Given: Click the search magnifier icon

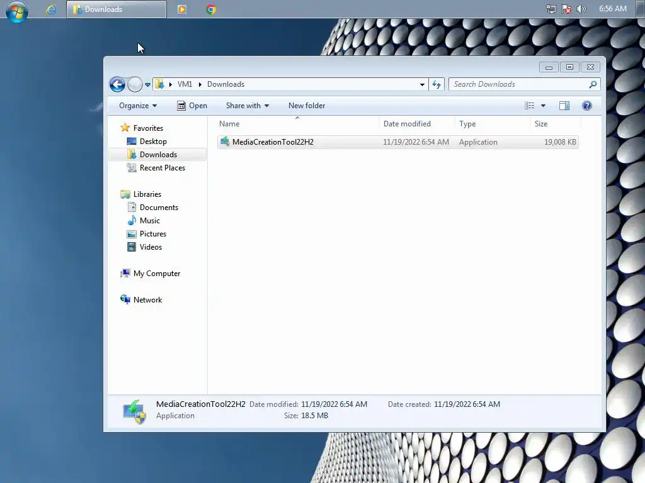Looking at the screenshot, I should (593, 84).
